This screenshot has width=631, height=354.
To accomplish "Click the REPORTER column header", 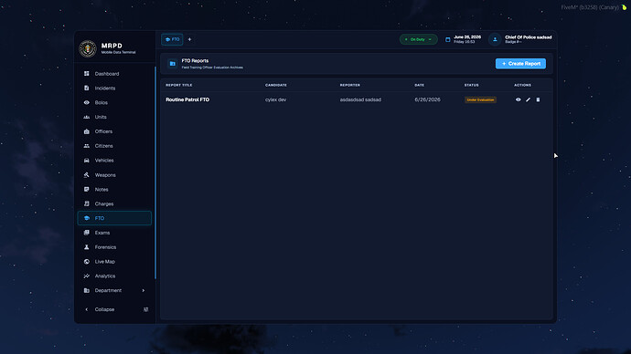I will [350, 85].
